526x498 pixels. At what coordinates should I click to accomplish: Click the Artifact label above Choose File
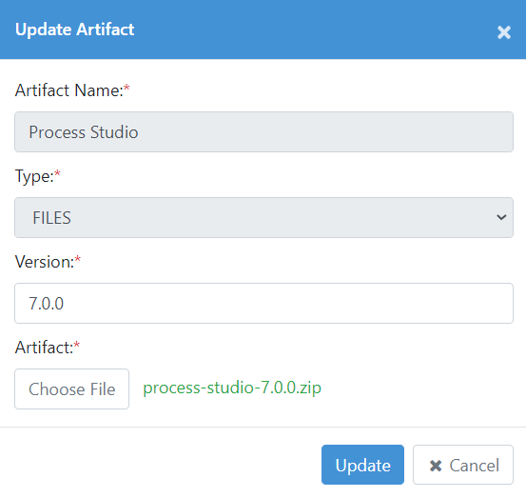click(44, 348)
